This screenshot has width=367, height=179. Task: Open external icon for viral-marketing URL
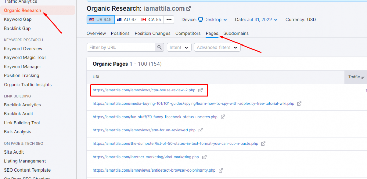tap(204, 157)
